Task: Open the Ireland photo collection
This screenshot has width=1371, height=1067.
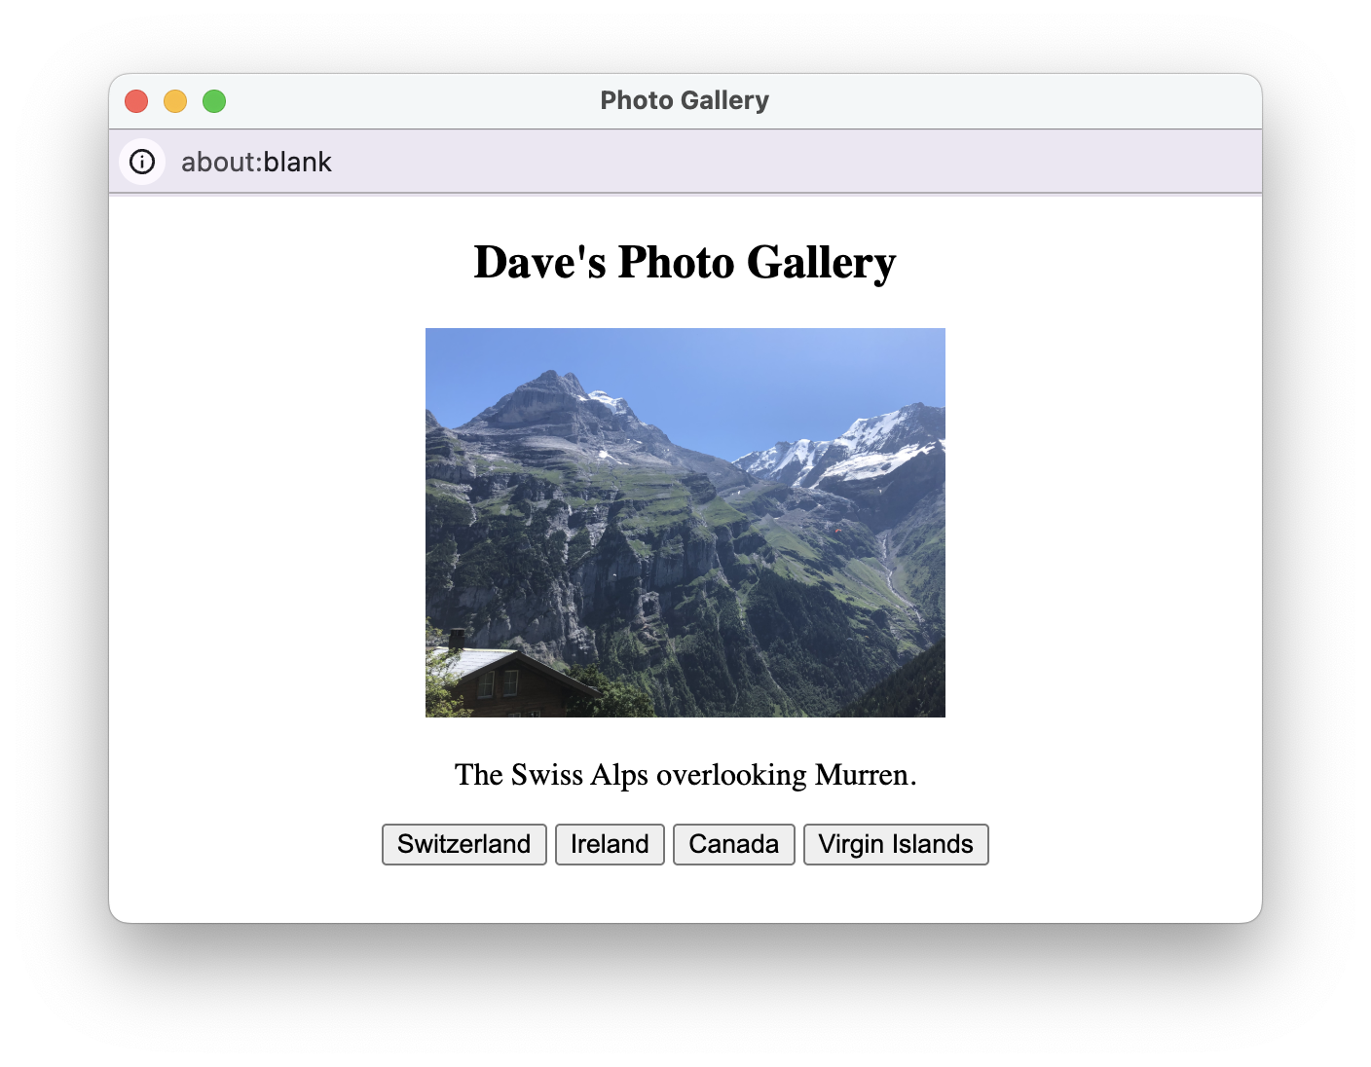Action: click(610, 844)
